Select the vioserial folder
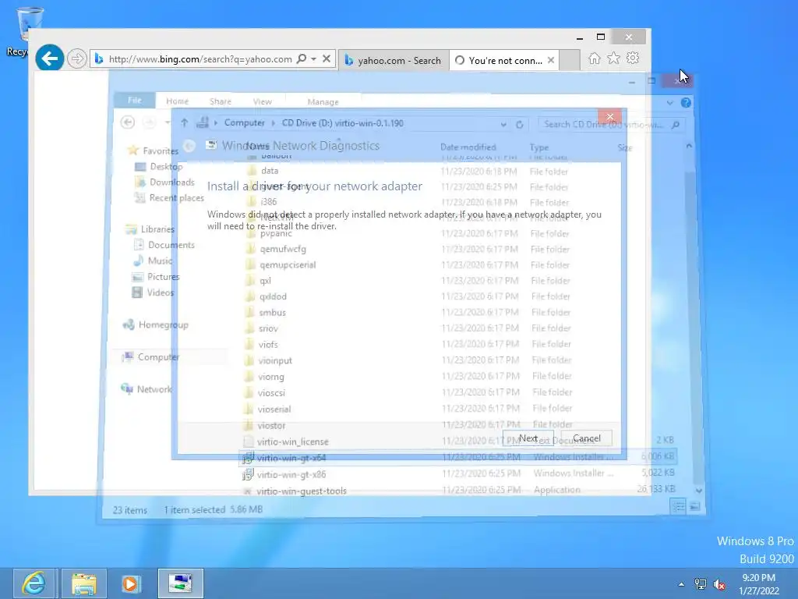 tap(274, 409)
